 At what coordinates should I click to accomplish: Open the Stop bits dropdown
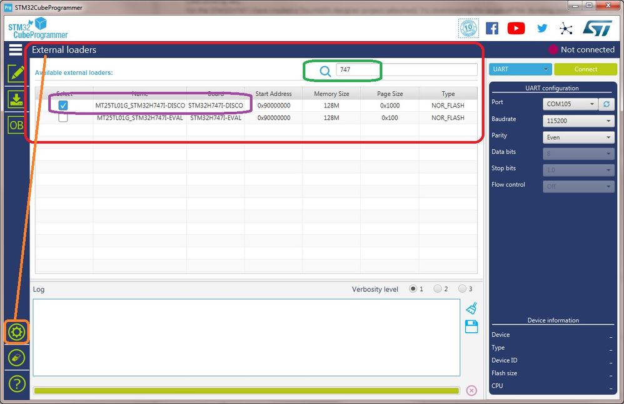tap(578, 170)
